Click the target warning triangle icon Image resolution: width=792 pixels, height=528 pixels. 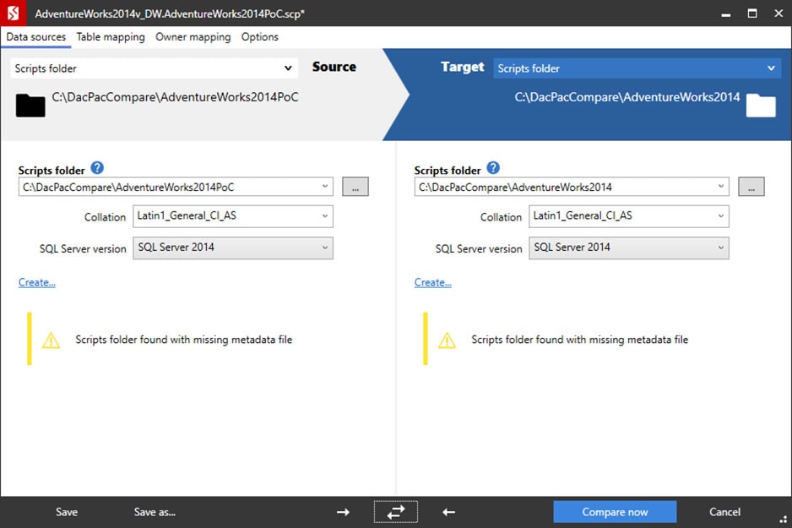pos(447,340)
